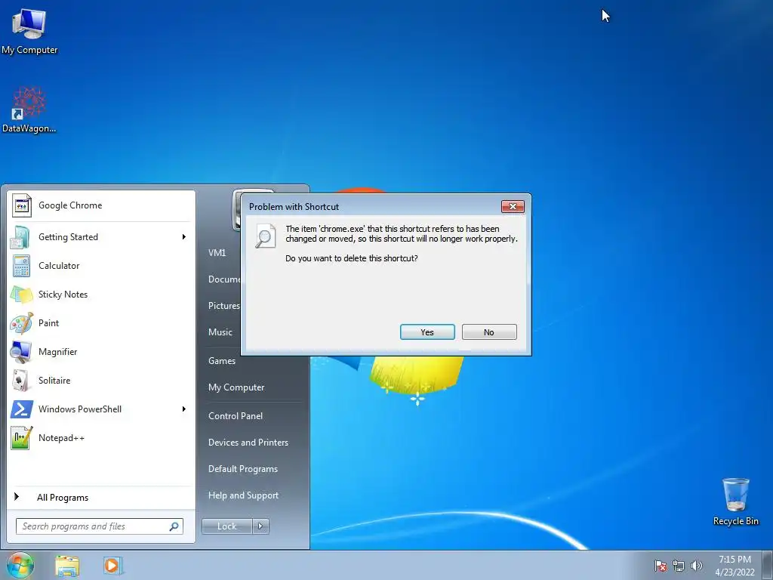Open Default Programs
Screen dimensions: 773x580
(x=242, y=469)
